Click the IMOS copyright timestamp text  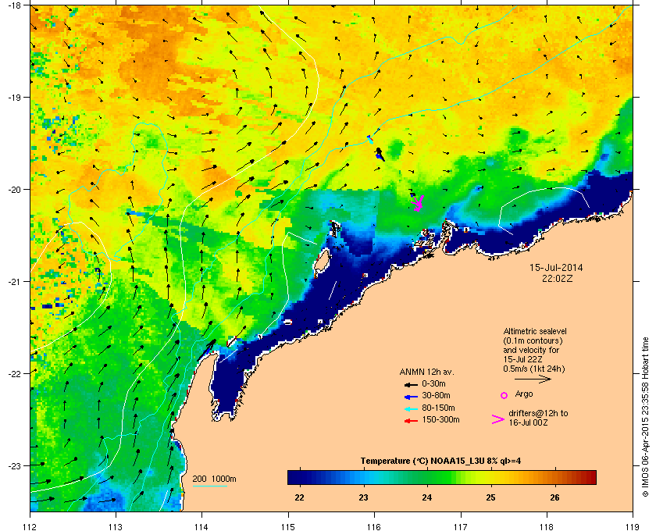click(646, 419)
